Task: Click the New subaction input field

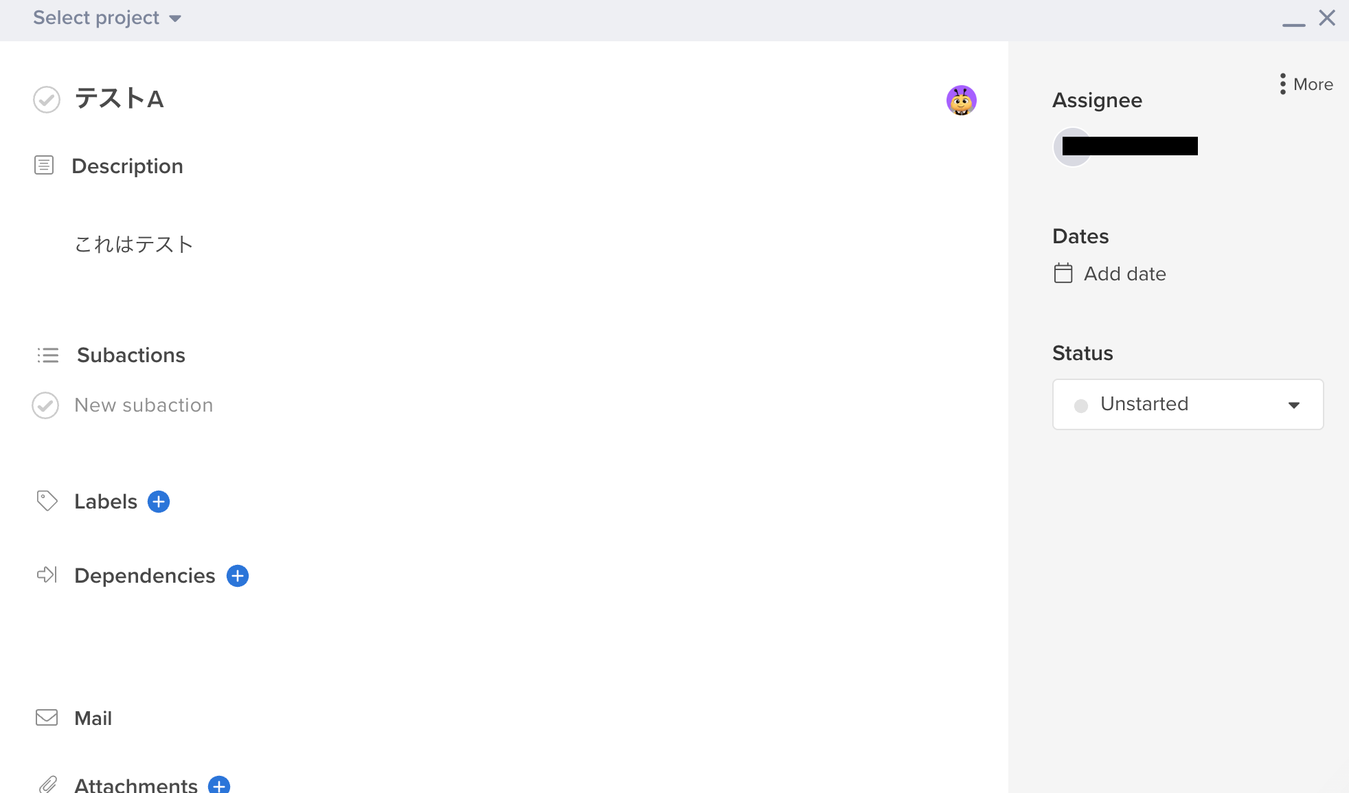Action: click(x=144, y=405)
